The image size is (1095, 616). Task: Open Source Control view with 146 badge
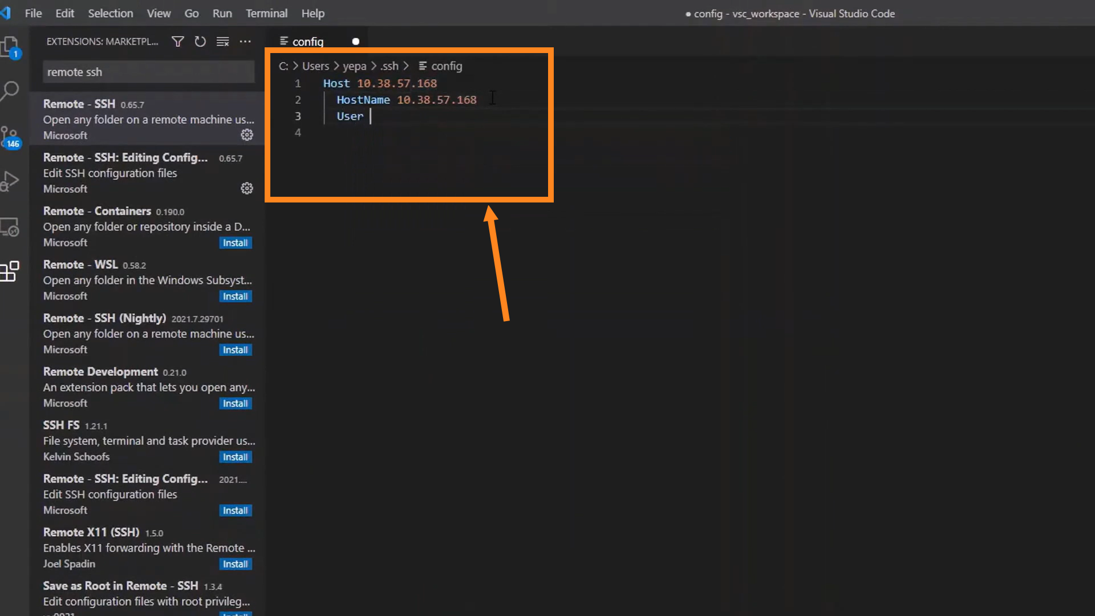pyautogui.click(x=10, y=137)
